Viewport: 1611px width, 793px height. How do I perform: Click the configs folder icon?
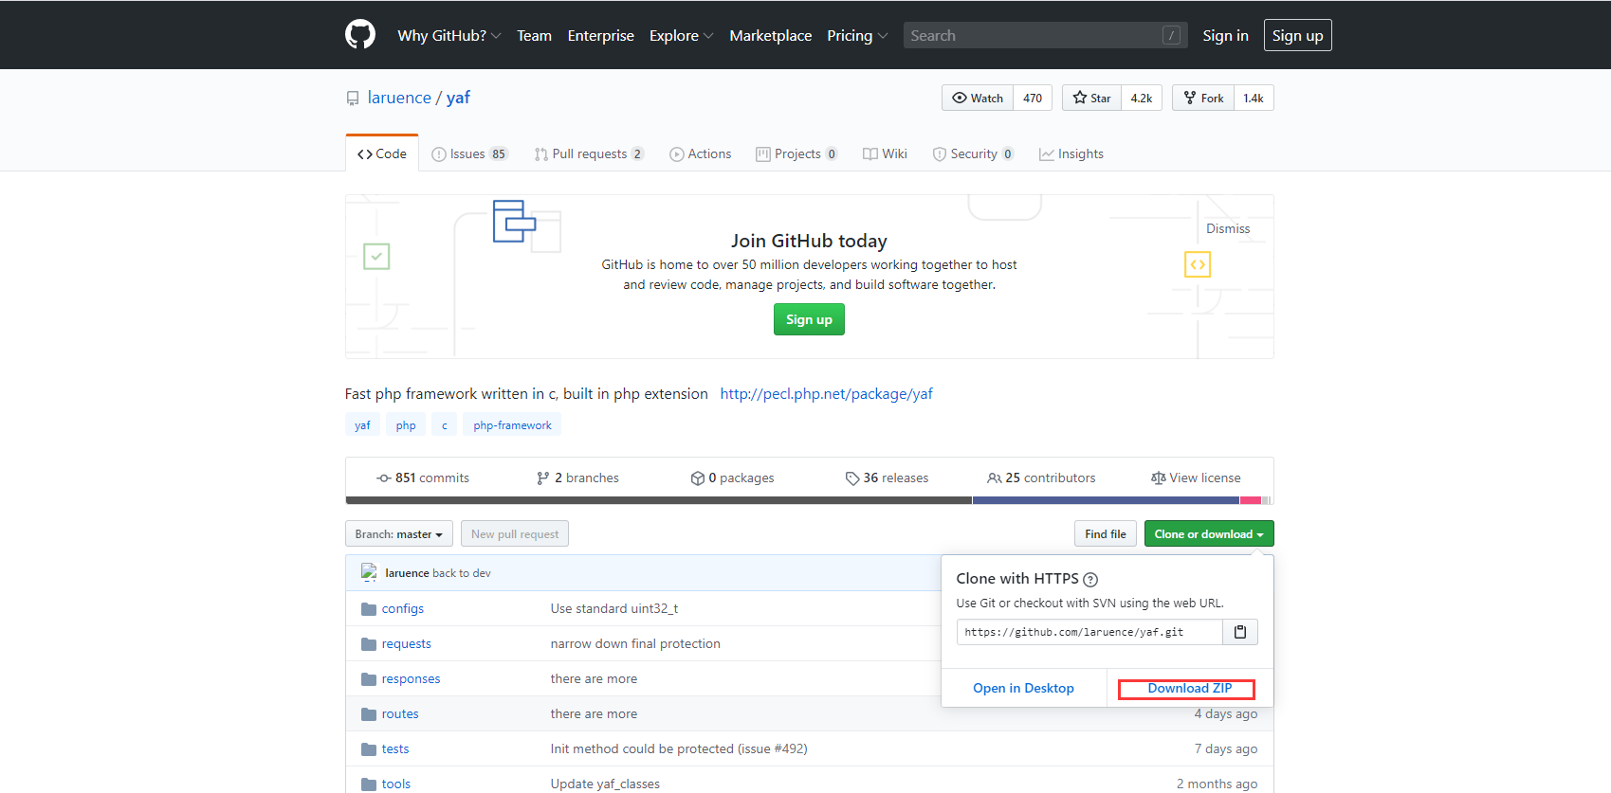pos(369,609)
